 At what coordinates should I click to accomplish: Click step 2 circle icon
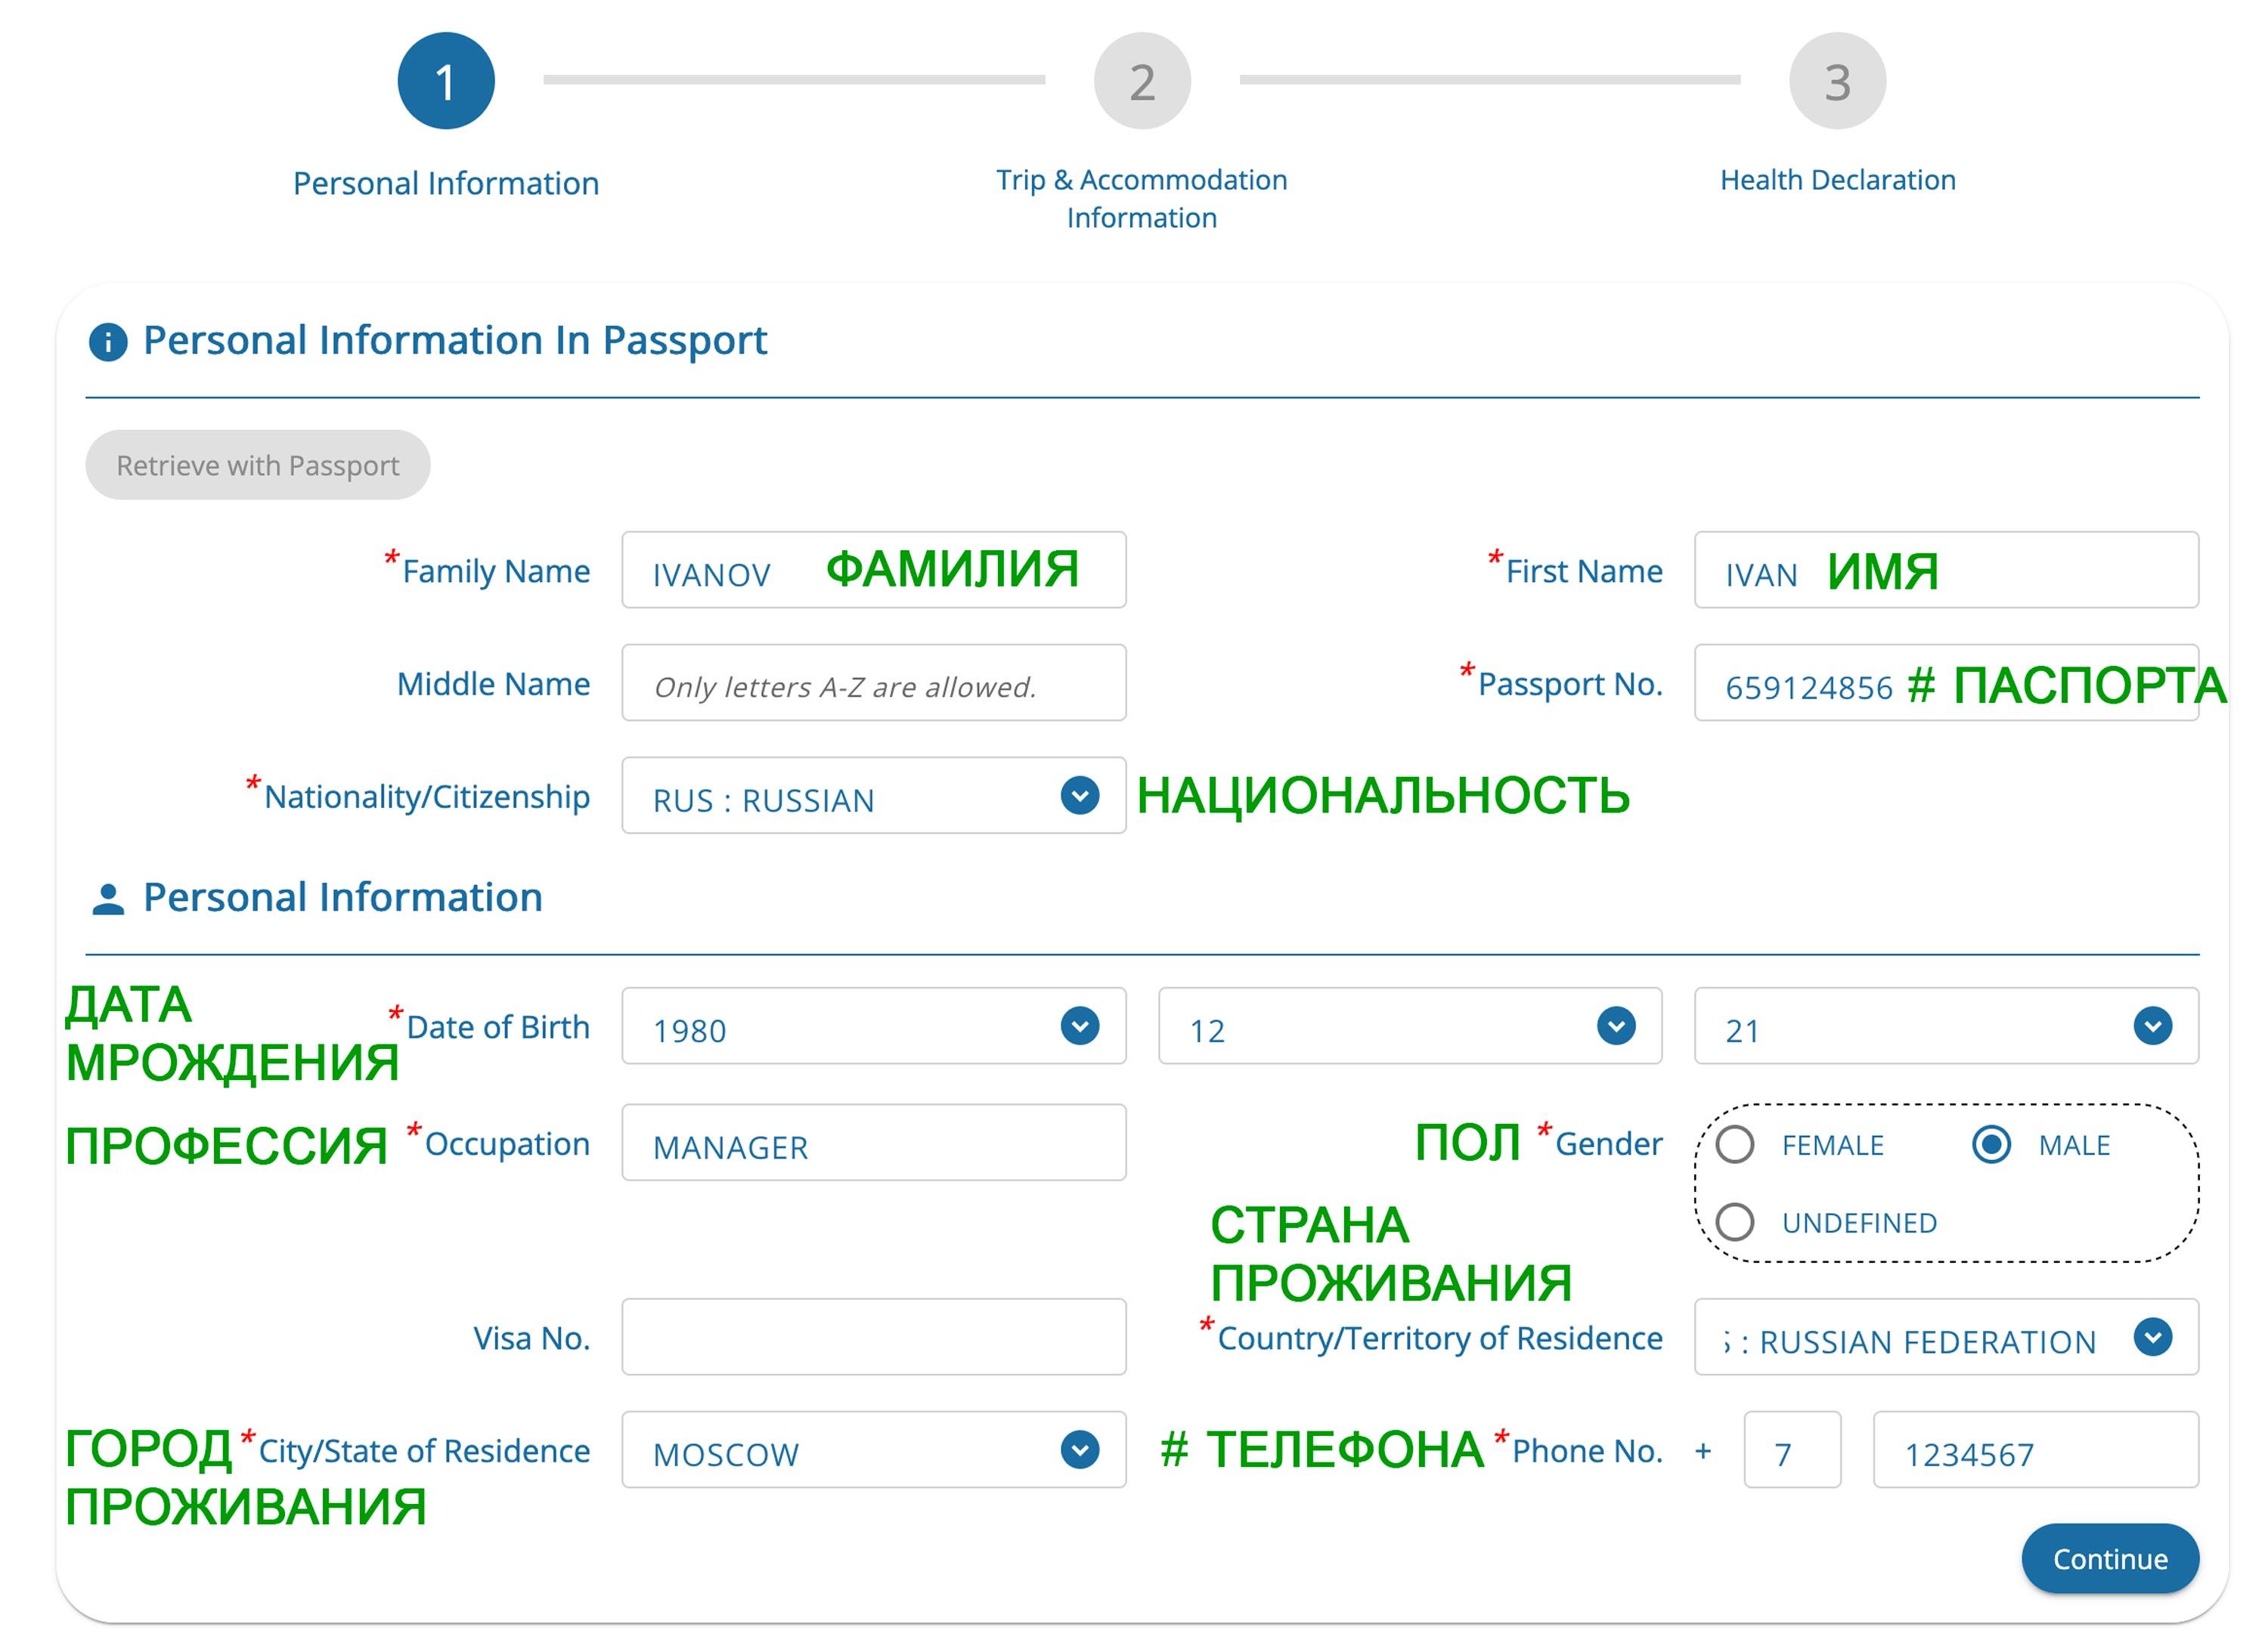pyautogui.click(x=1142, y=81)
